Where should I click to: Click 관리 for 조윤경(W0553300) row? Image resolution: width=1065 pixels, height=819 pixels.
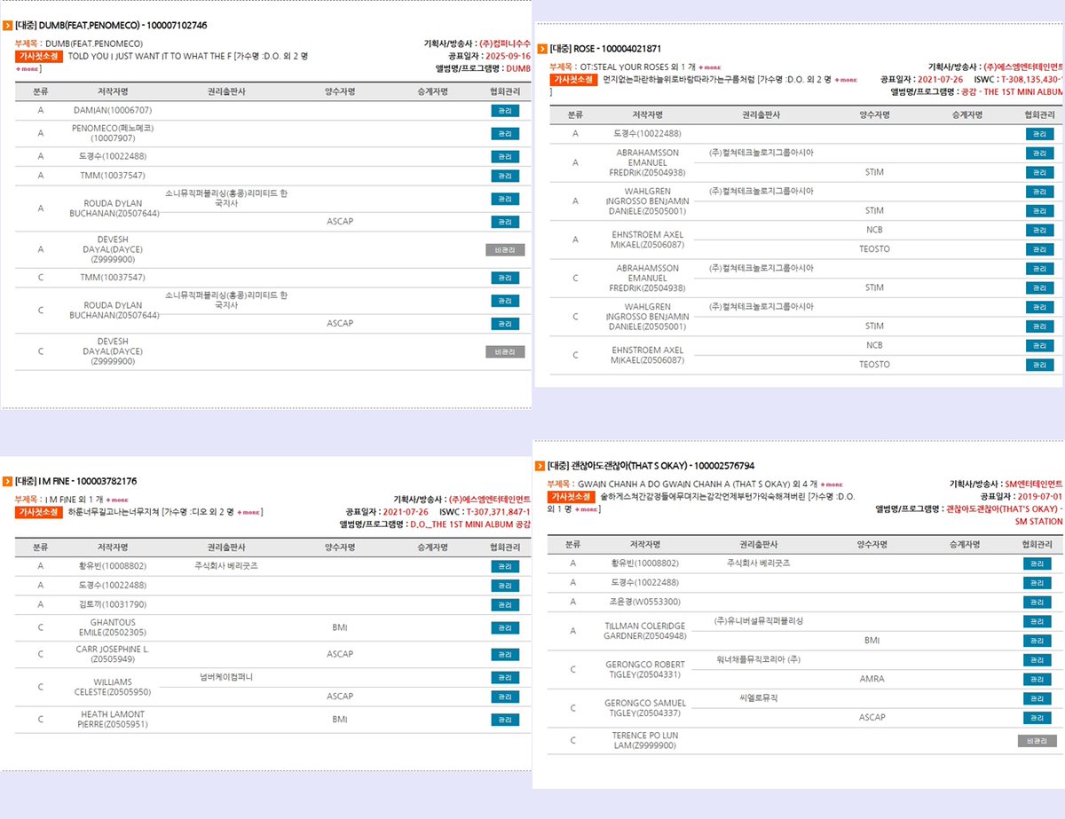(1037, 602)
